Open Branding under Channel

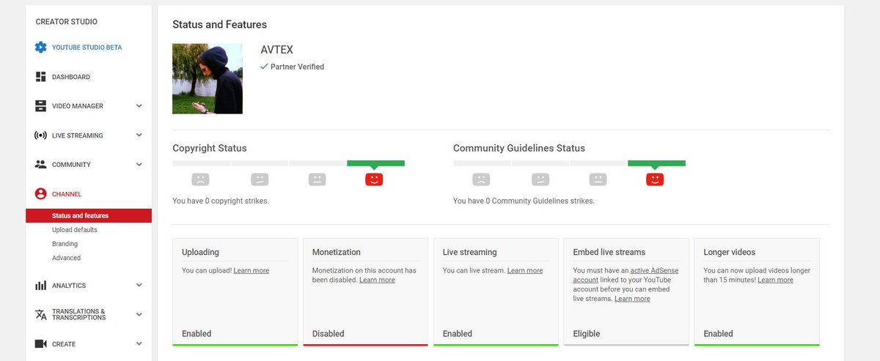click(65, 244)
